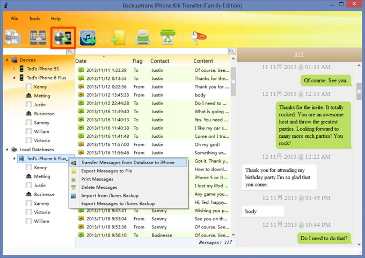Image resolution: width=365 pixels, height=258 pixels.
Task: Click the 'Do I need to do that?' chat bubble
Action: 324,238
